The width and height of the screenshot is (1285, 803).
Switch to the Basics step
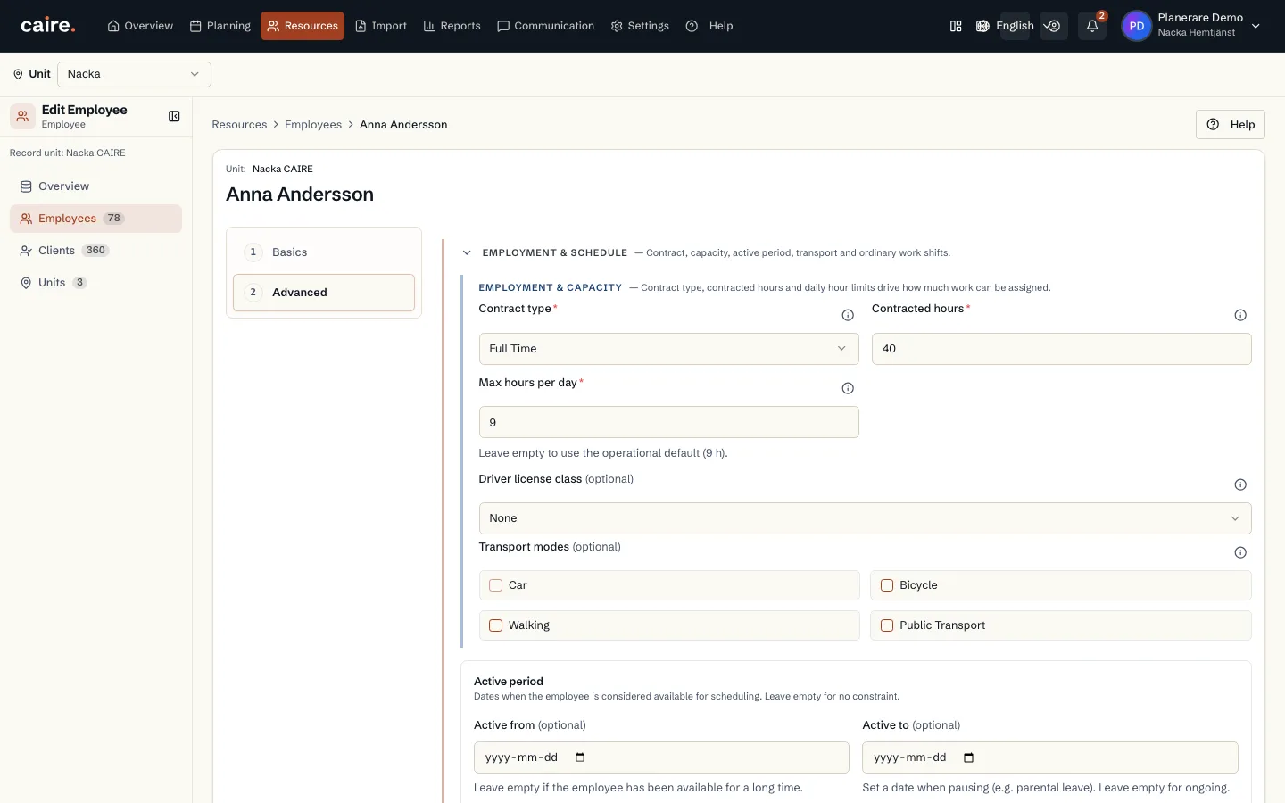tap(324, 252)
